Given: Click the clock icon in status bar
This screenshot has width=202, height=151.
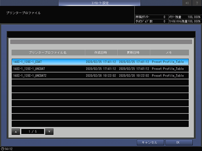Looking at the screenshot, I should (x=2, y=149).
